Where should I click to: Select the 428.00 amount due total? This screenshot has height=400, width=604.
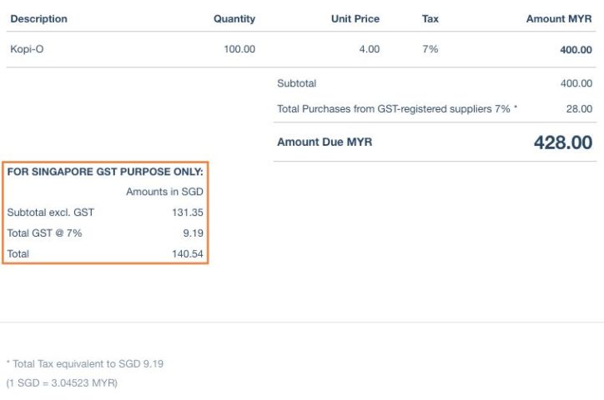tap(563, 142)
